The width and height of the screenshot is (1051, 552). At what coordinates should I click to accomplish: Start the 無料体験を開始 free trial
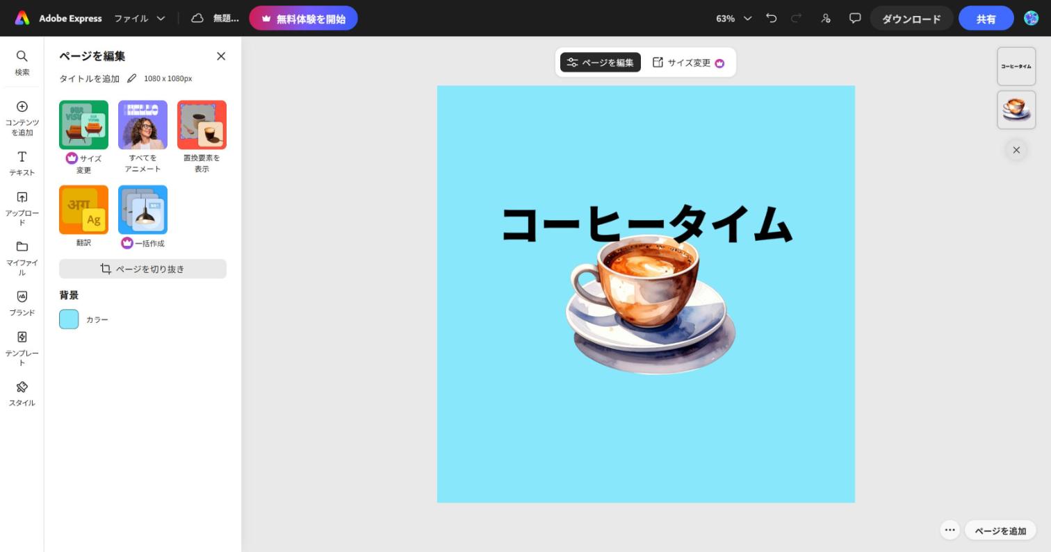click(x=303, y=19)
